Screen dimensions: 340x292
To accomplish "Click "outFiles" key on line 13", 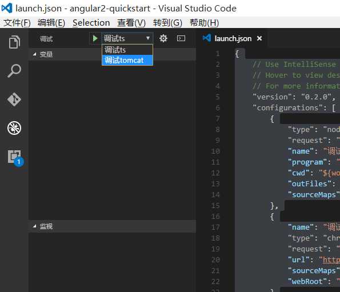I will pos(309,184).
